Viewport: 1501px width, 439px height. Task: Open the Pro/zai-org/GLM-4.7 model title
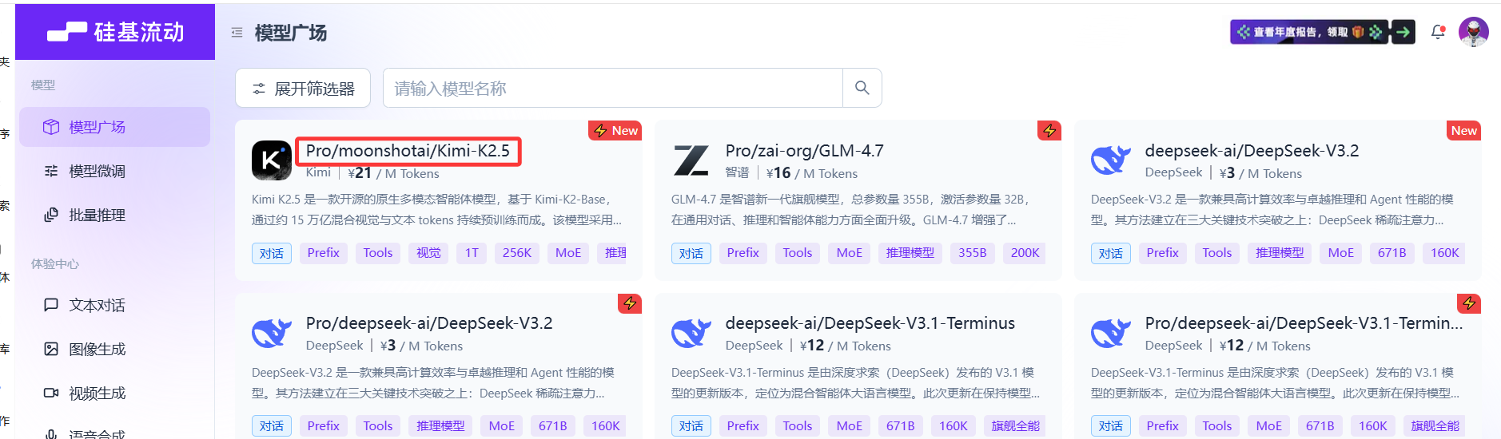click(x=804, y=151)
